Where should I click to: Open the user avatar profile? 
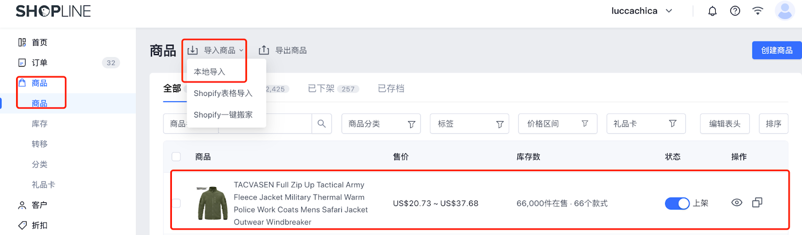[784, 10]
